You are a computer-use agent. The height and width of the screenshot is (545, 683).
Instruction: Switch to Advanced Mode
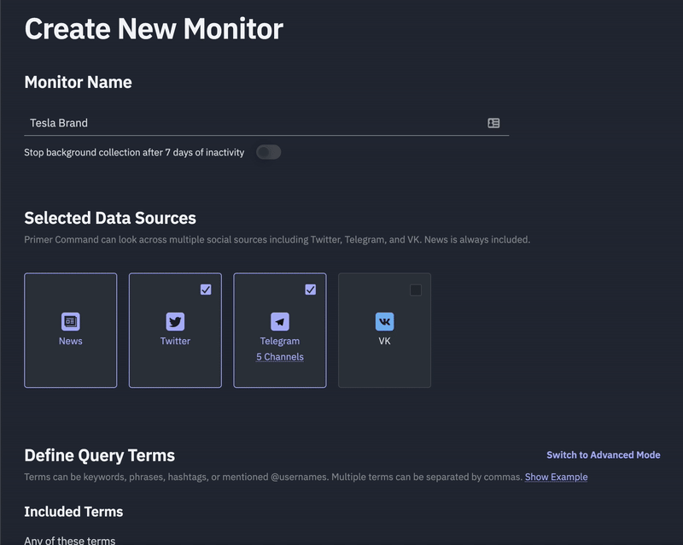(x=604, y=454)
